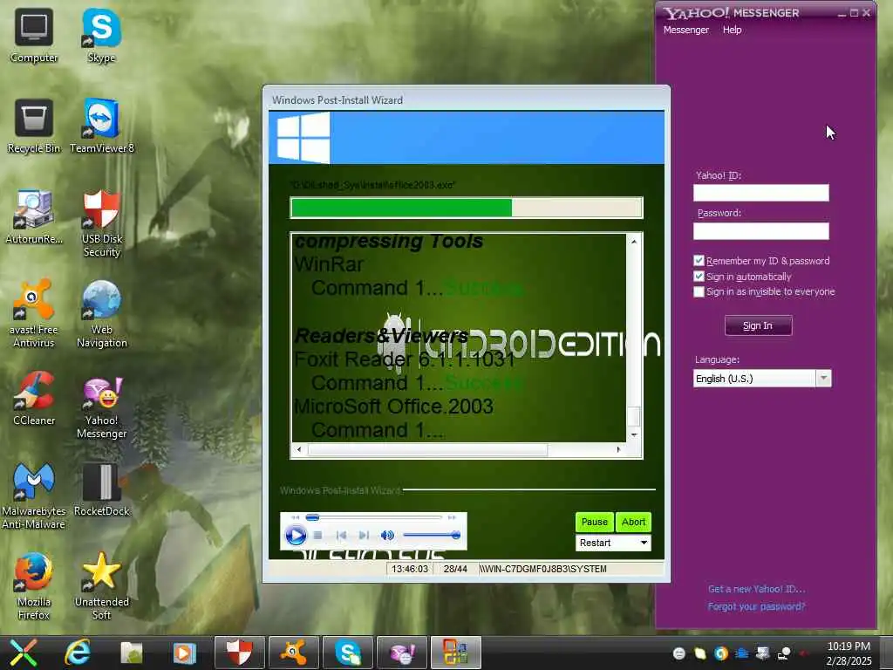Click the Start button on the taskbar
The image size is (893, 670).
coord(24,653)
